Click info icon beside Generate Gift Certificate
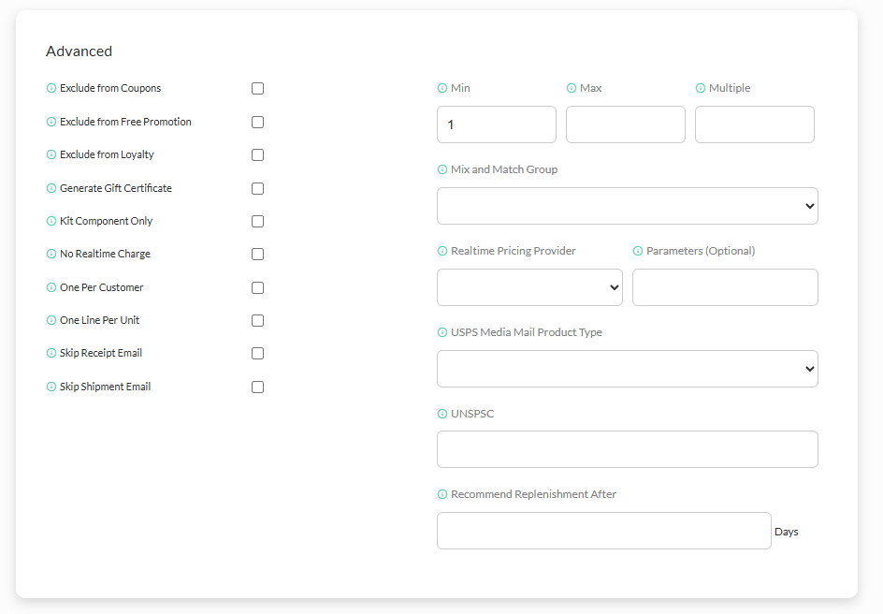Screen dimensions: 883x614 (x=51, y=188)
